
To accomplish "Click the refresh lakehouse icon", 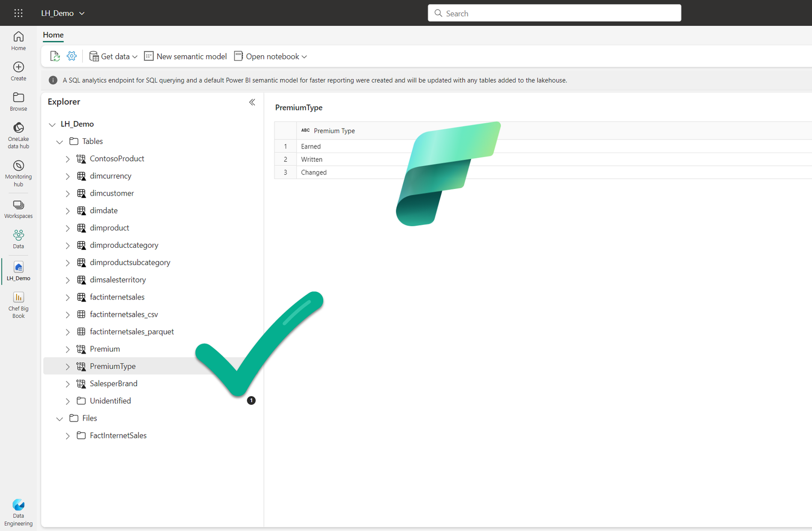I will (55, 56).
